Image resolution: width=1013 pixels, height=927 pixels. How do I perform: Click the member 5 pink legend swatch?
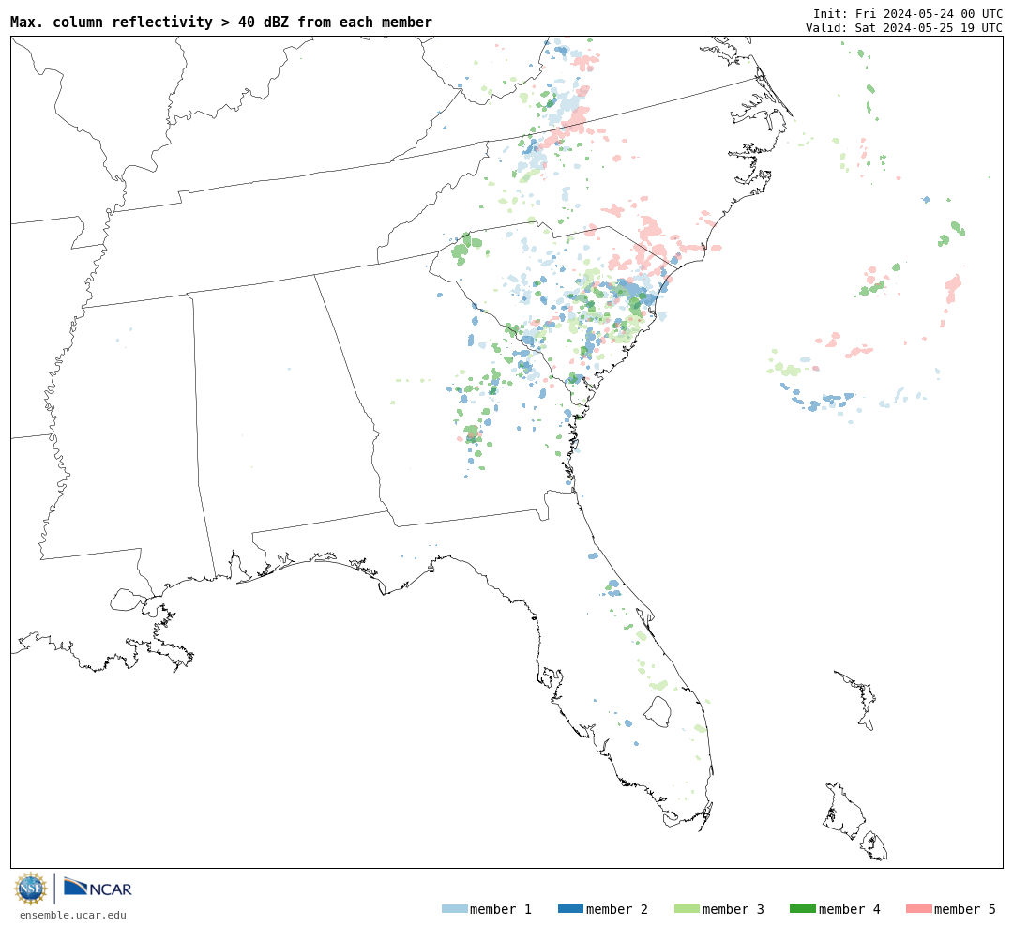click(918, 908)
